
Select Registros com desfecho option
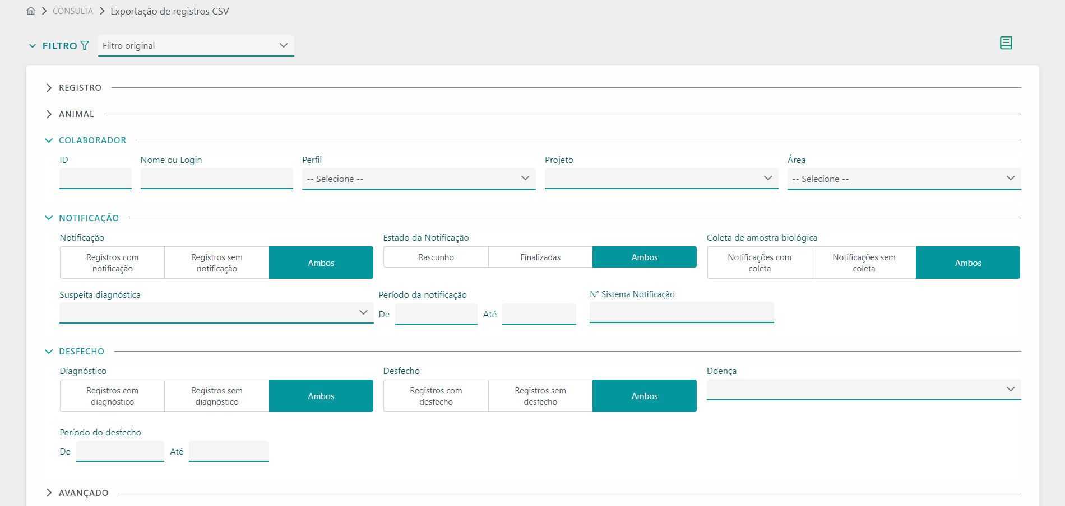coord(436,396)
